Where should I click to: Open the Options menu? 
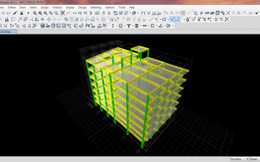tap(110, 7)
